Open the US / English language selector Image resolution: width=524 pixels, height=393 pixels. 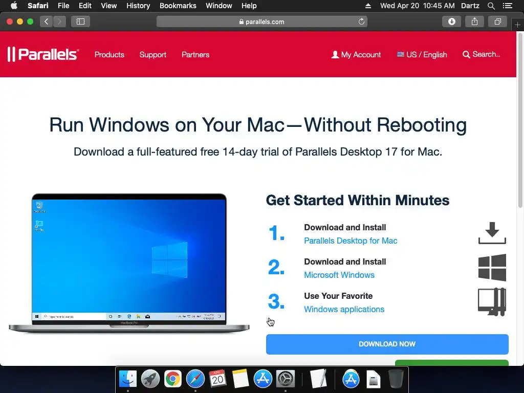point(422,54)
